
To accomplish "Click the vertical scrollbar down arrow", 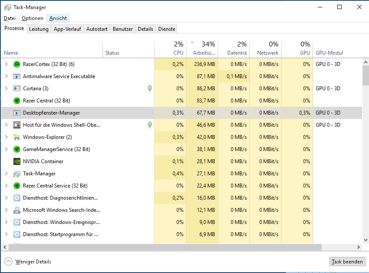I will click(x=366, y=240).
